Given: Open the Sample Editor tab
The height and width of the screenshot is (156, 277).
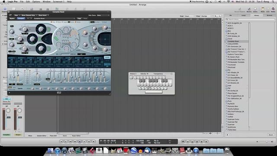Looking at the screenshot, I should pos(42,136).
